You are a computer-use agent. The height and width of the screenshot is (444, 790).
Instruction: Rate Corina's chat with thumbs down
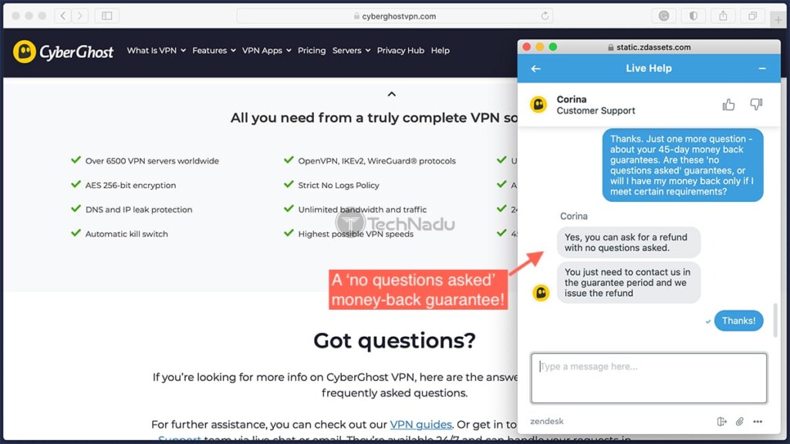756,105
